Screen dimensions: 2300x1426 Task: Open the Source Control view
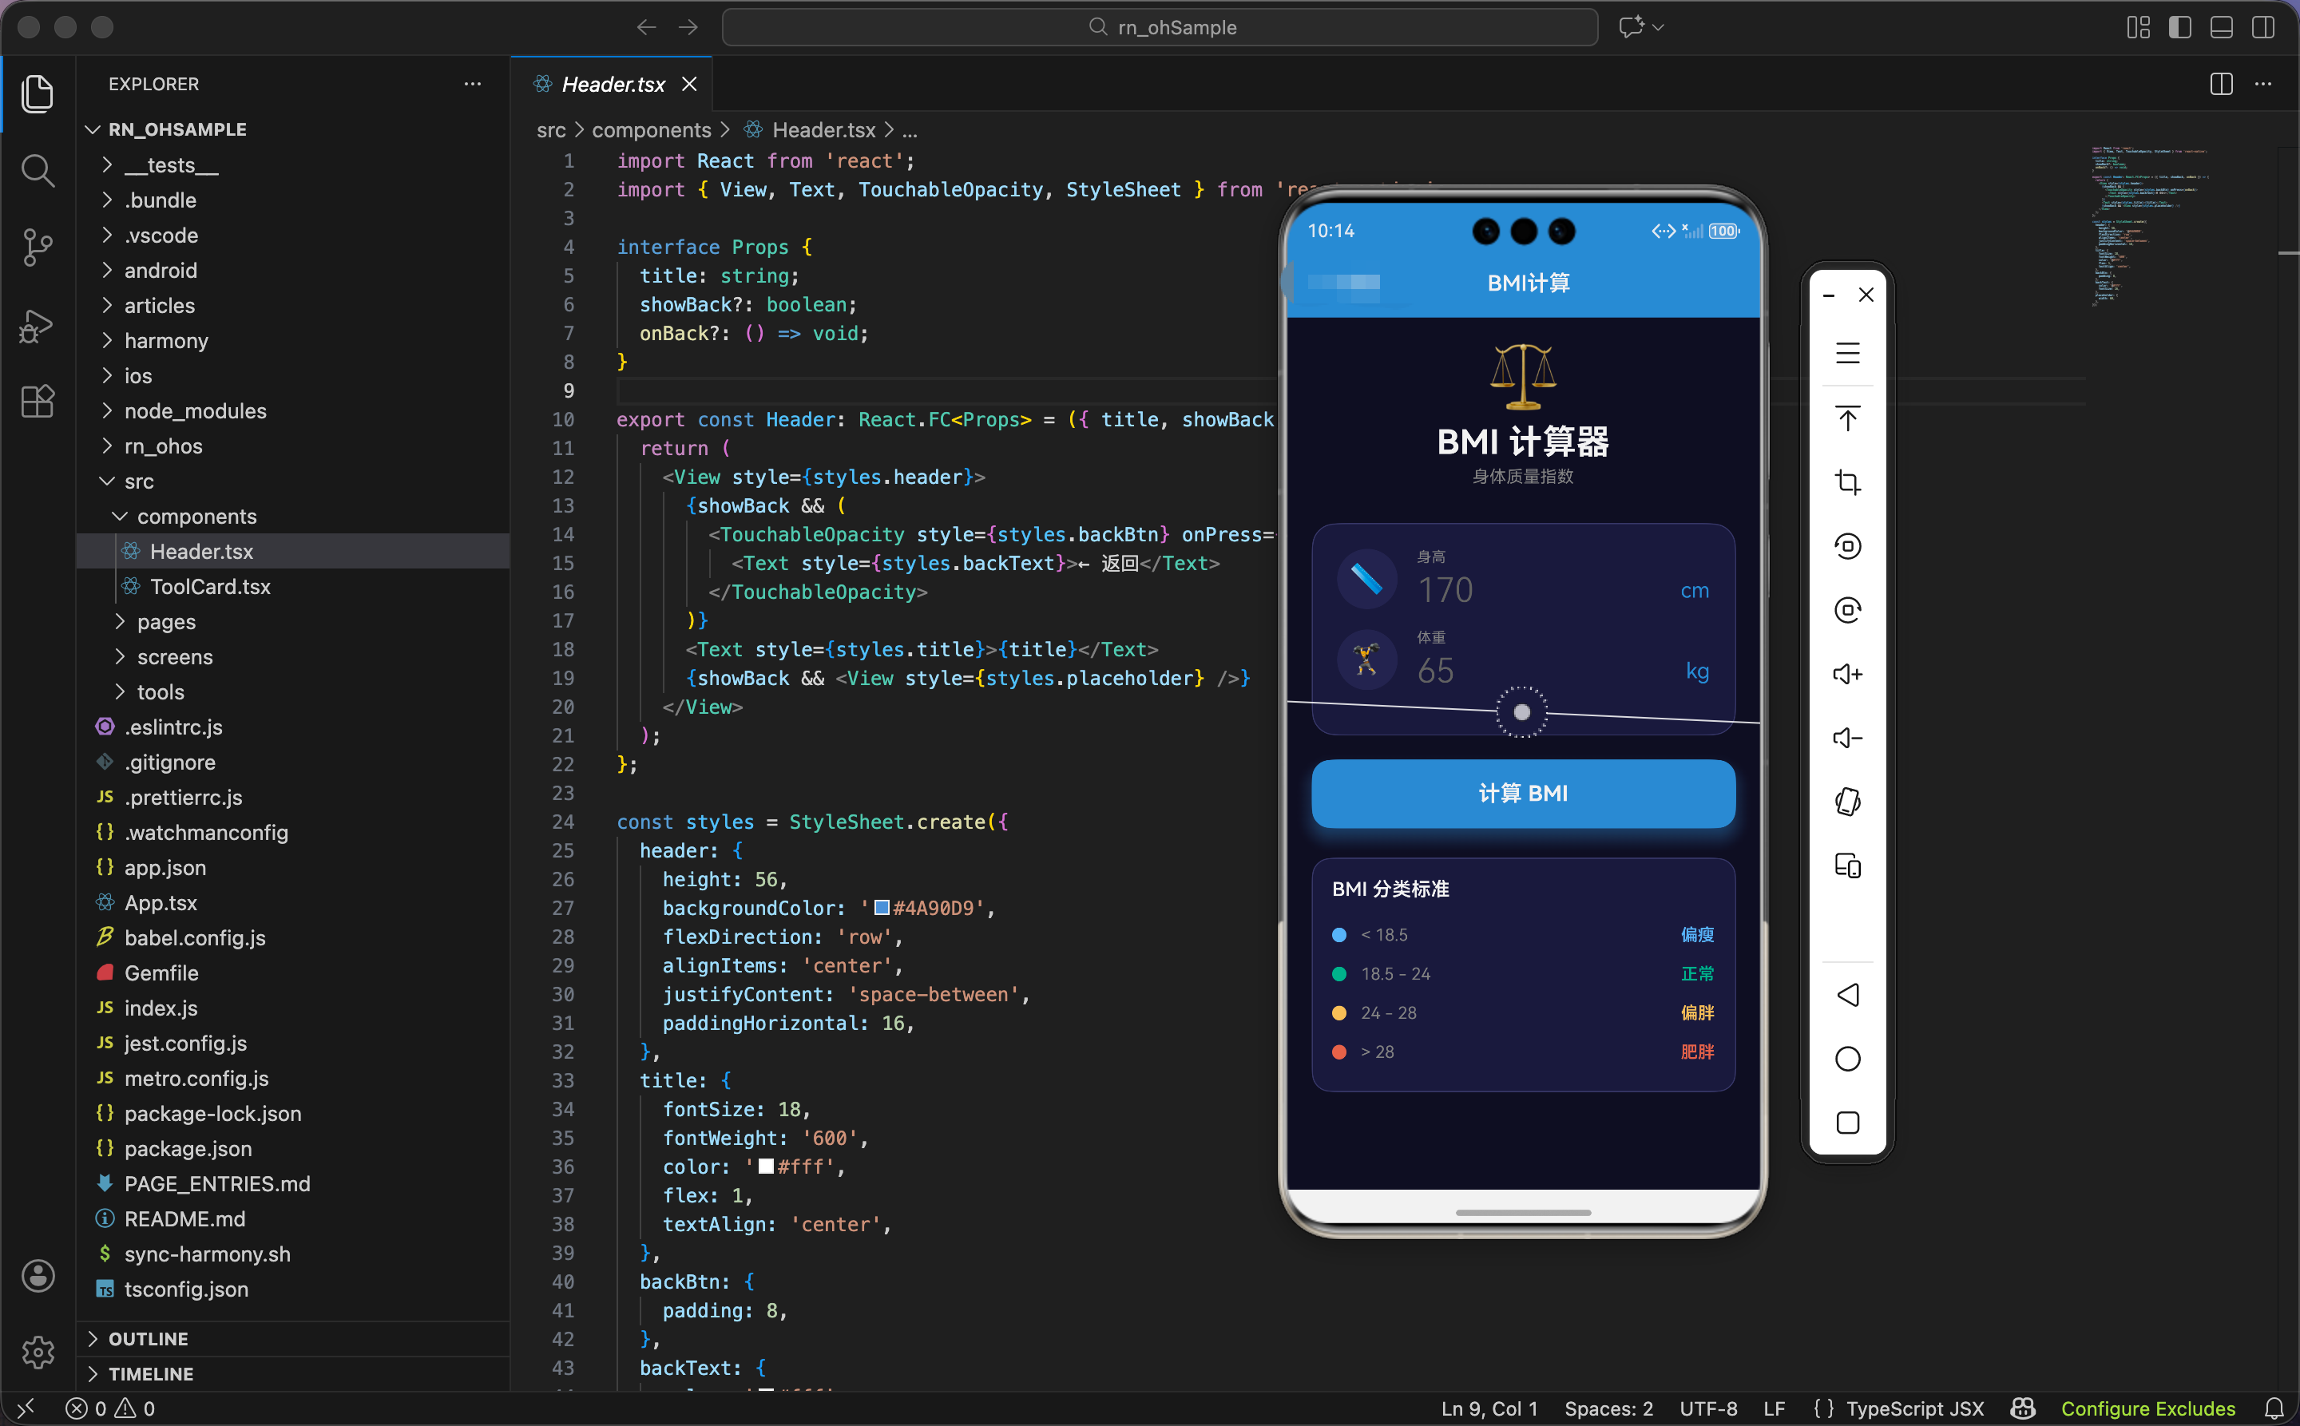[x=38, y=247]
